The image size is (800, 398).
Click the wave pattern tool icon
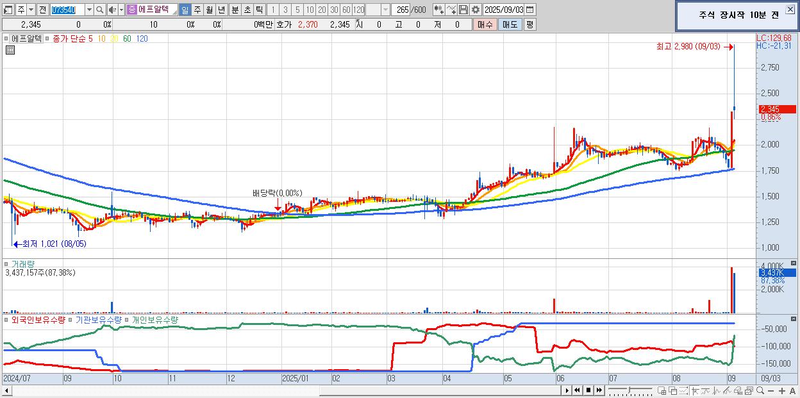[717, 390]
